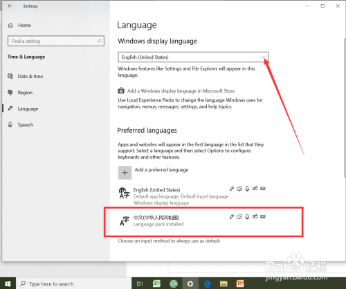Open the green round app on taskbar

pos(174,283)
